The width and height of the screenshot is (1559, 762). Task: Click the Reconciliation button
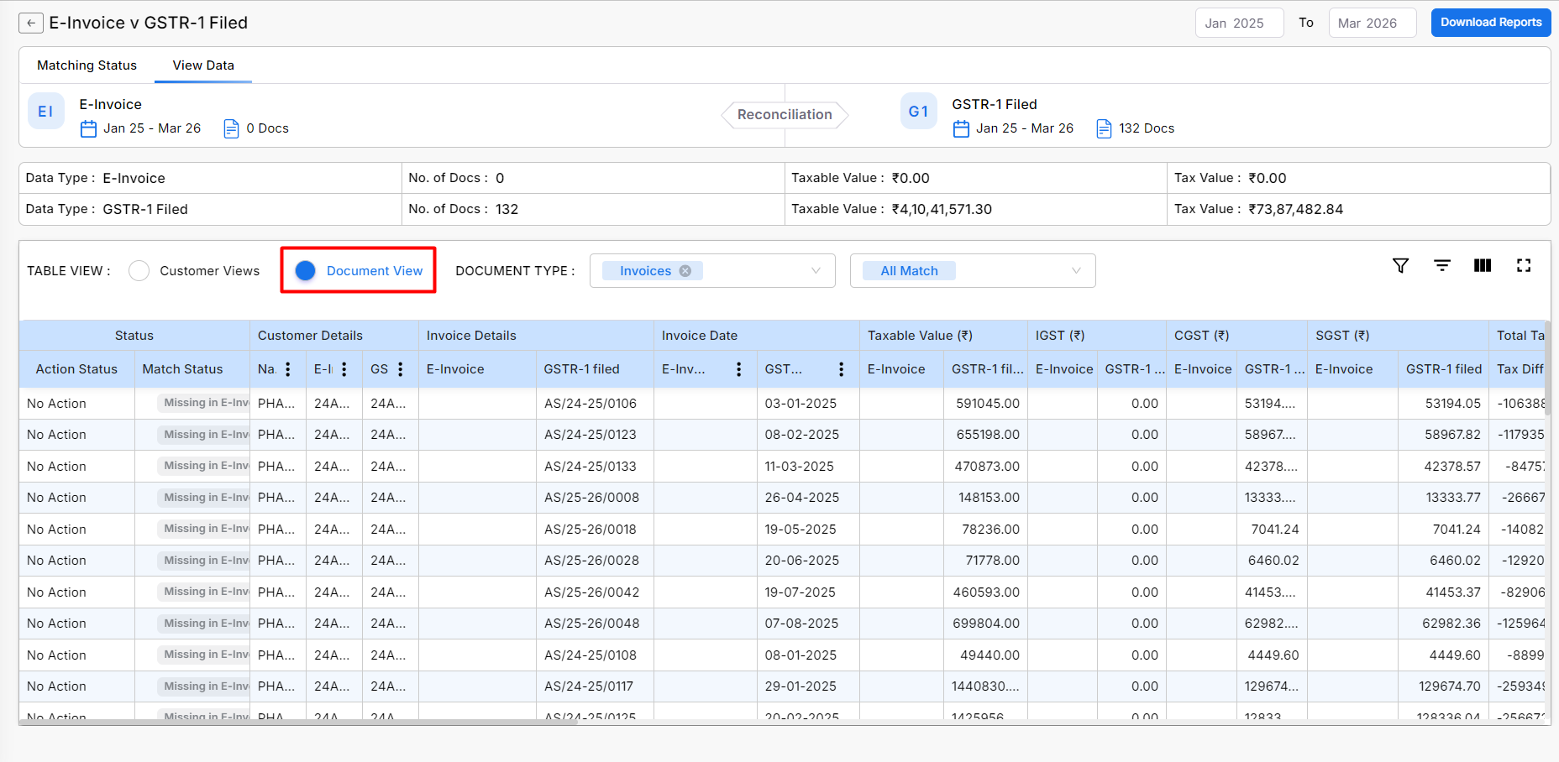click(785, 115)
